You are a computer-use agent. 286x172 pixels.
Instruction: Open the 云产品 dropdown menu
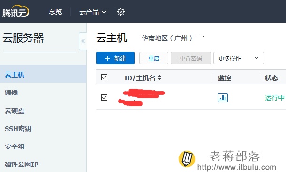tap(93, 12)
